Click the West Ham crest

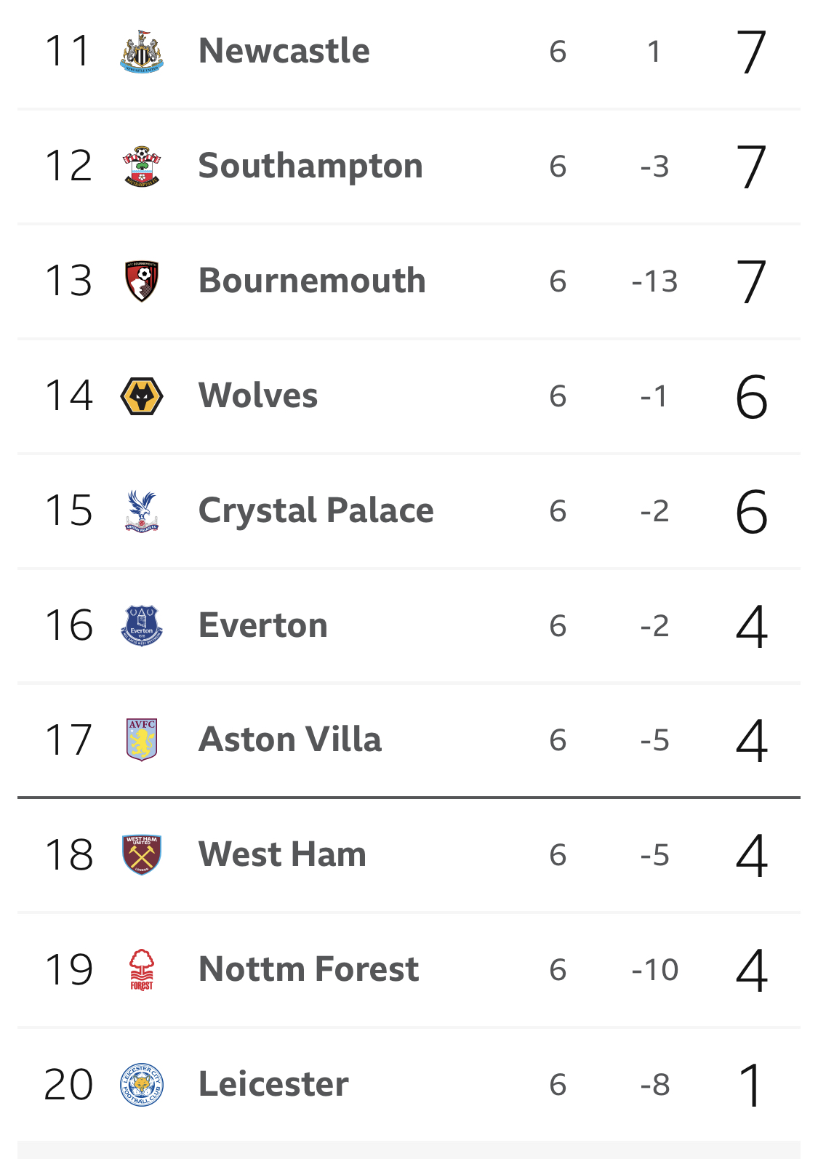tap(142, 855)
